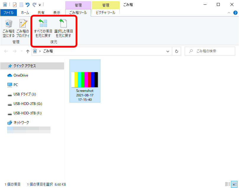Open the ファイル menu

click(9, 13)
